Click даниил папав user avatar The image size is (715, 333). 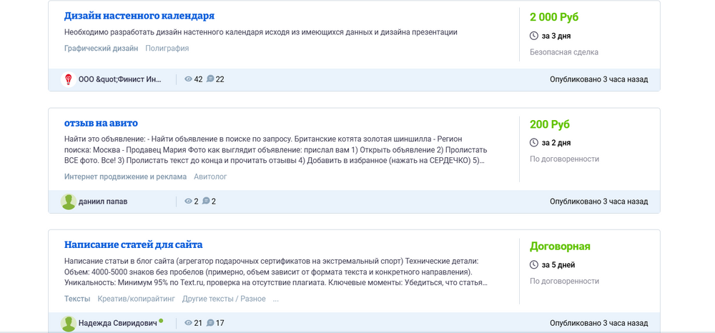(x=69, y=202)
